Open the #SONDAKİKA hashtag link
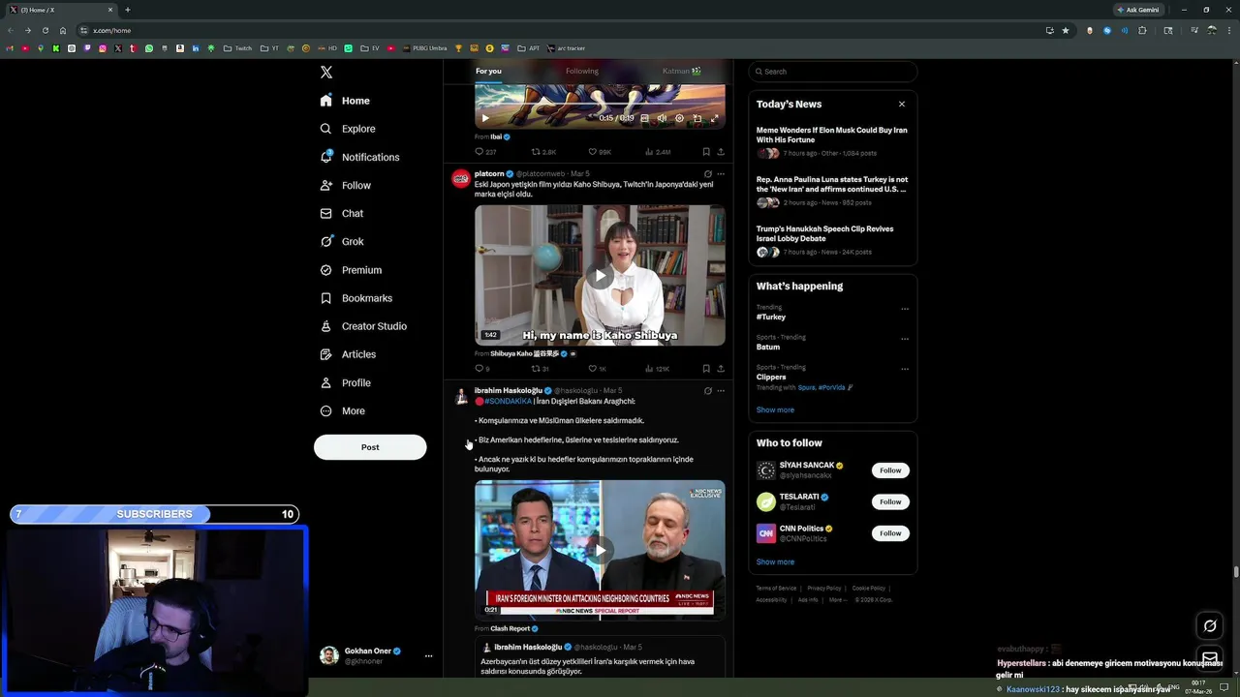Viewport: 1240px width, 697px height. 508,402
